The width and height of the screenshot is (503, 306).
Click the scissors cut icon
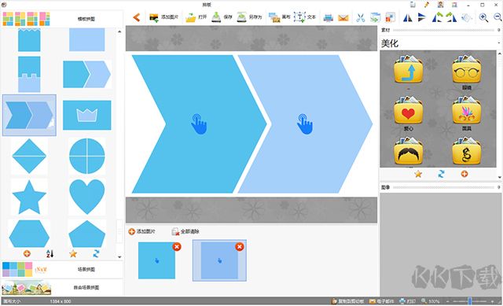(x=361, y=17)
